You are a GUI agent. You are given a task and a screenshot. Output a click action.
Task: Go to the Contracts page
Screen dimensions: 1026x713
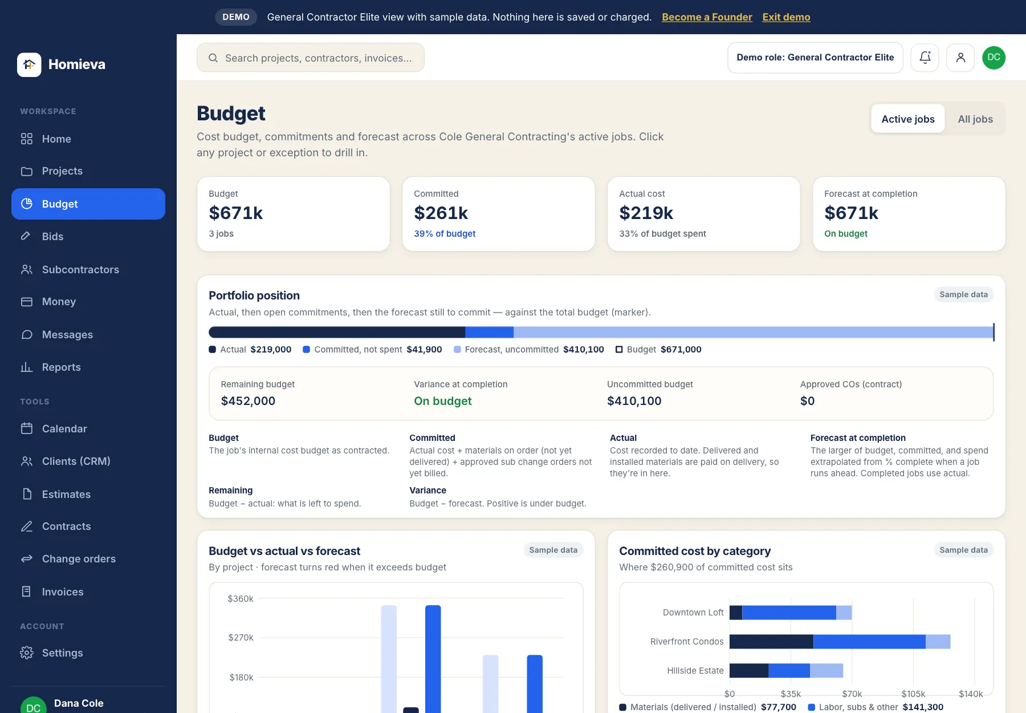(x=88, y=526)
